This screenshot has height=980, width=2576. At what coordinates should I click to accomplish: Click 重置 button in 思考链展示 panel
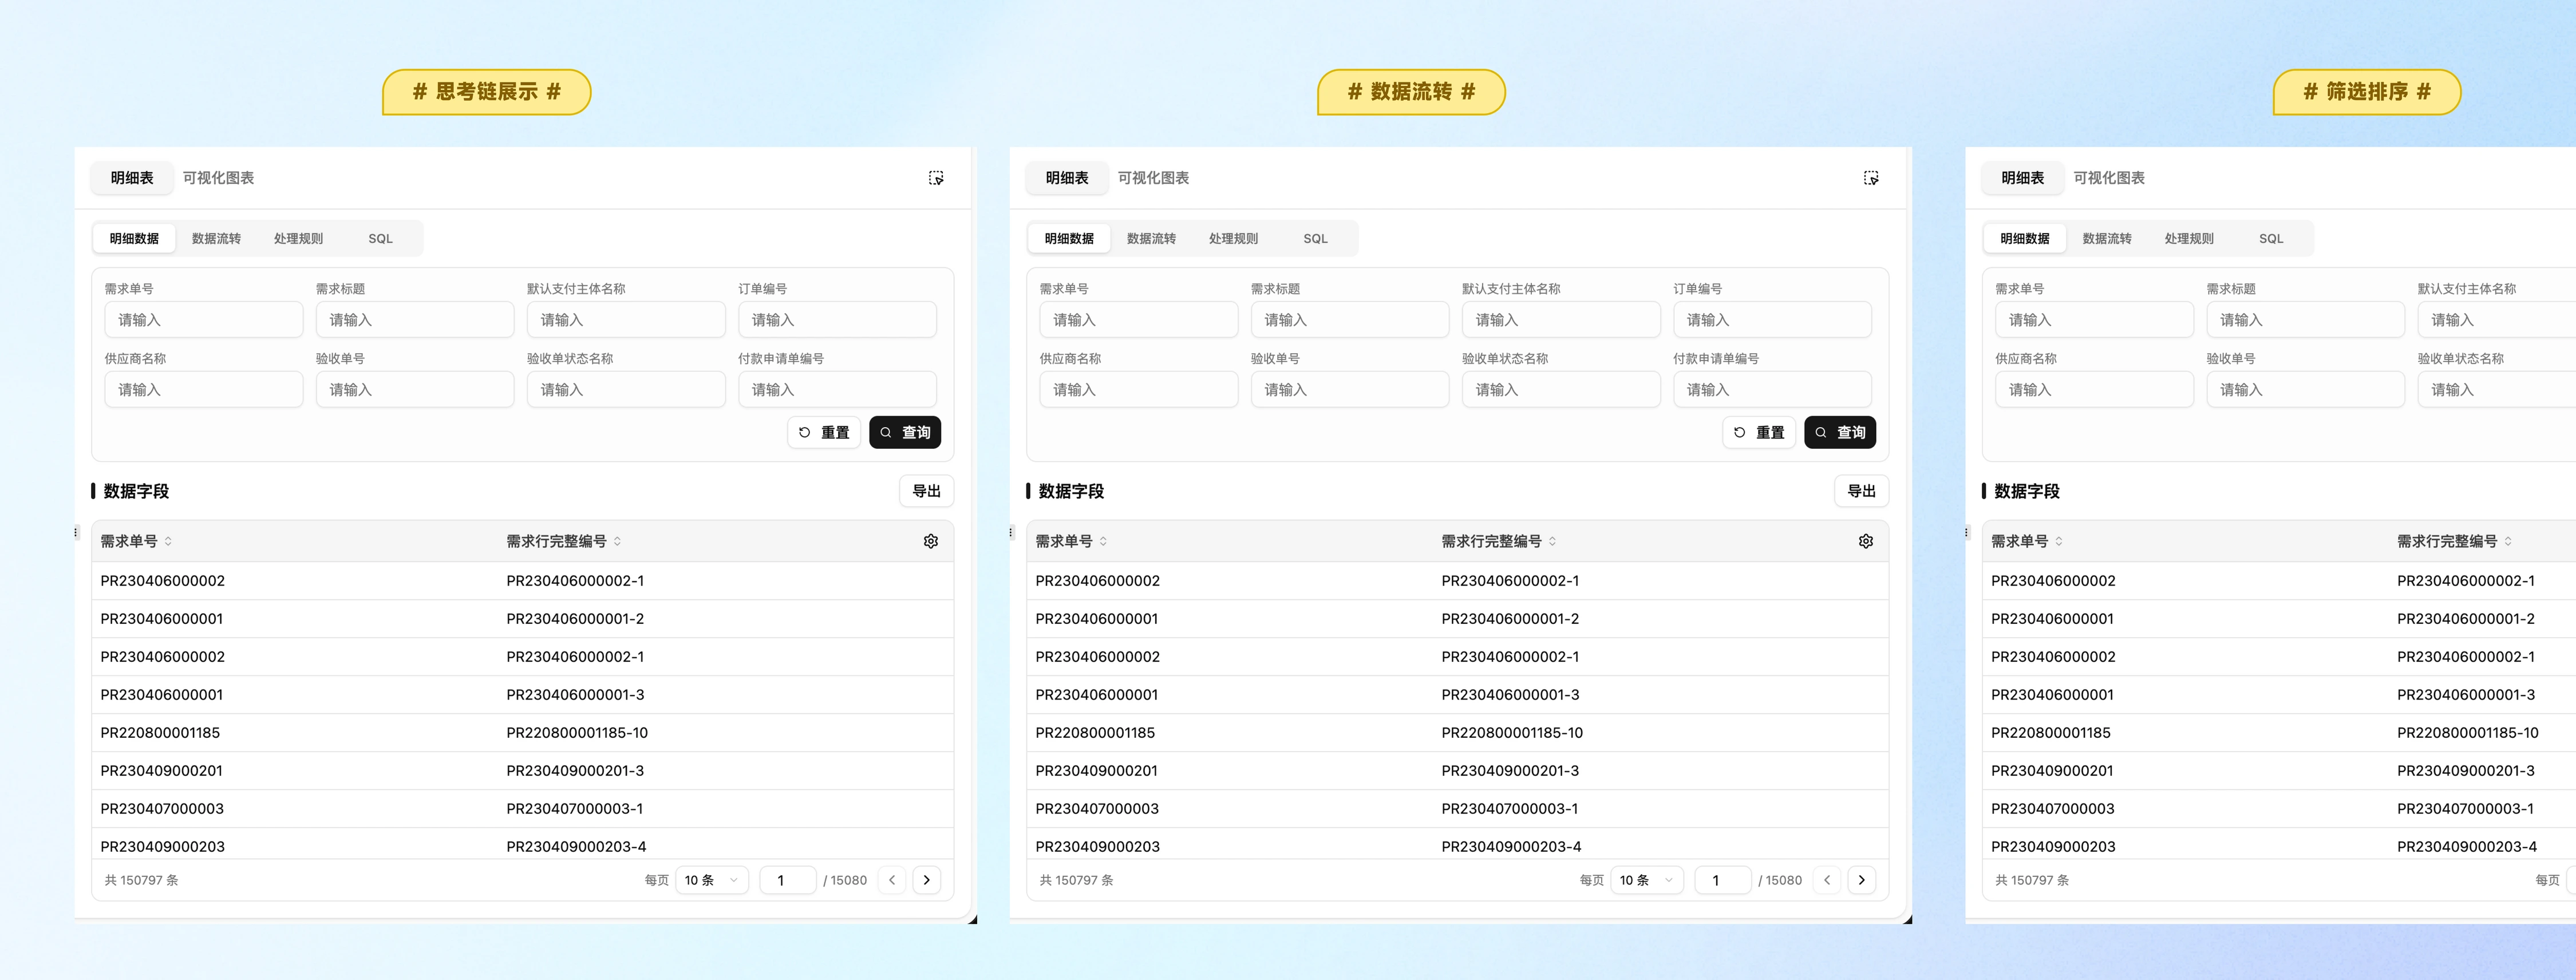click(824, 432)
